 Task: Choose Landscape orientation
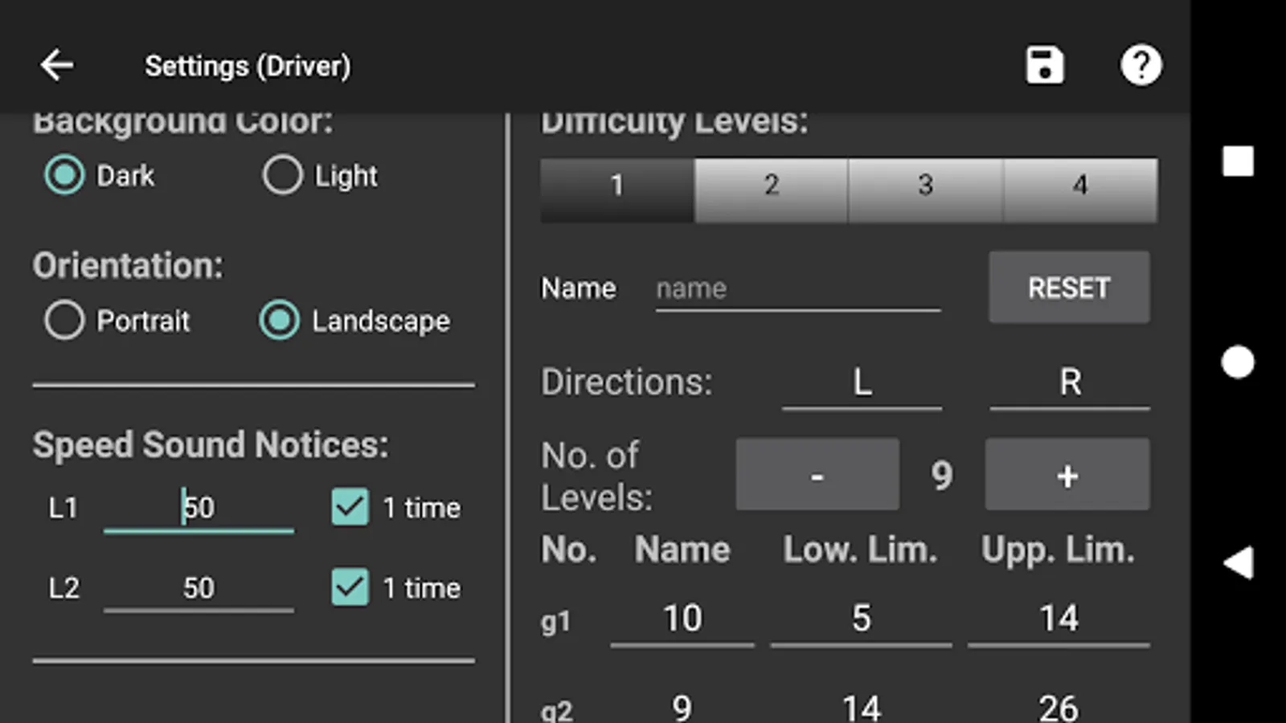280,321
